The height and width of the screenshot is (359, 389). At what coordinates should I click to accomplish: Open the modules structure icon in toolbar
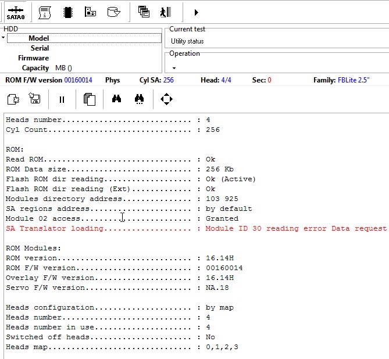[x=90, y=12]
